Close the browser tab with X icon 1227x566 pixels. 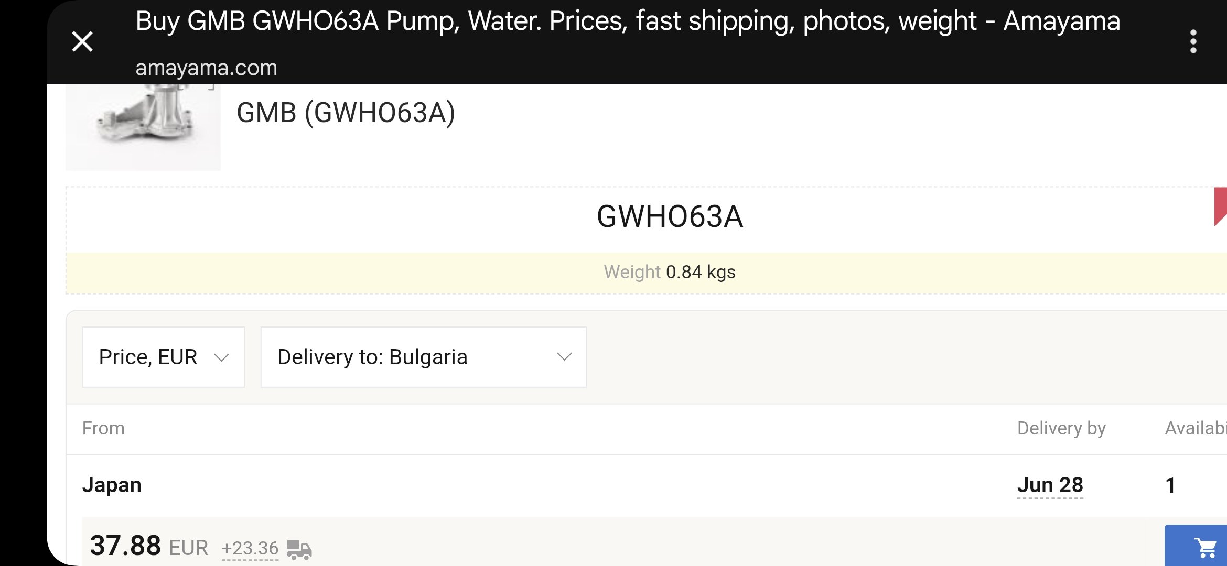[82, 41]
